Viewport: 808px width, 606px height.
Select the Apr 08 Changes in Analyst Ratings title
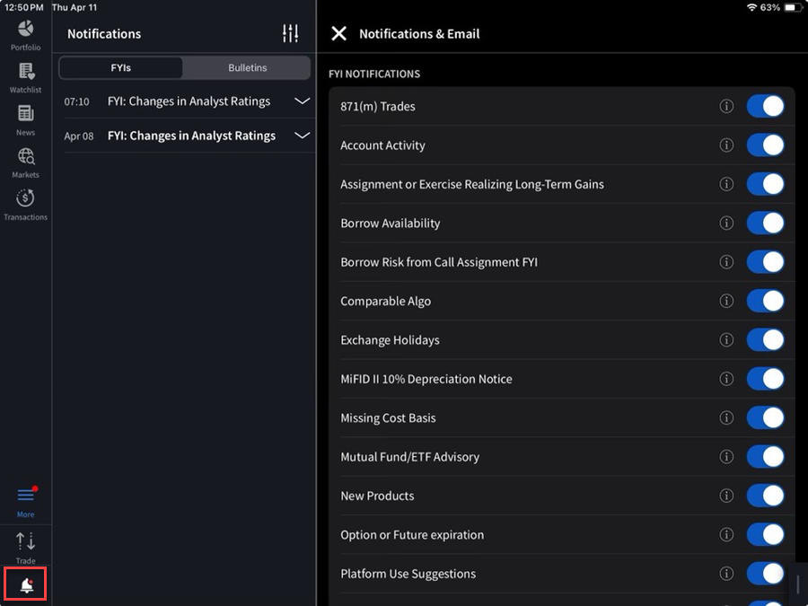tap(191, 136)
